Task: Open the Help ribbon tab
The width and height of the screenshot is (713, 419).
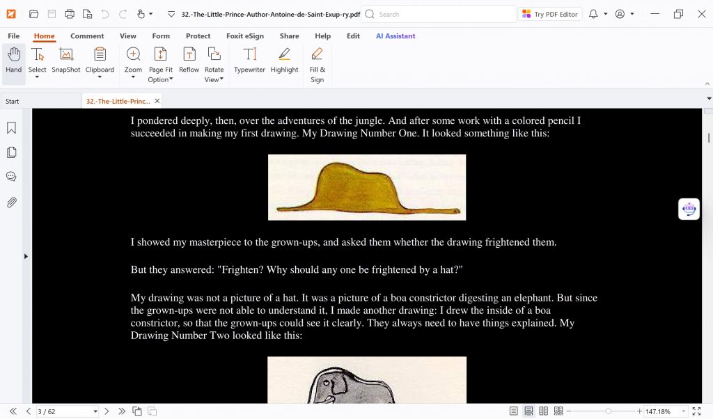Action: (x=323, y=36)
